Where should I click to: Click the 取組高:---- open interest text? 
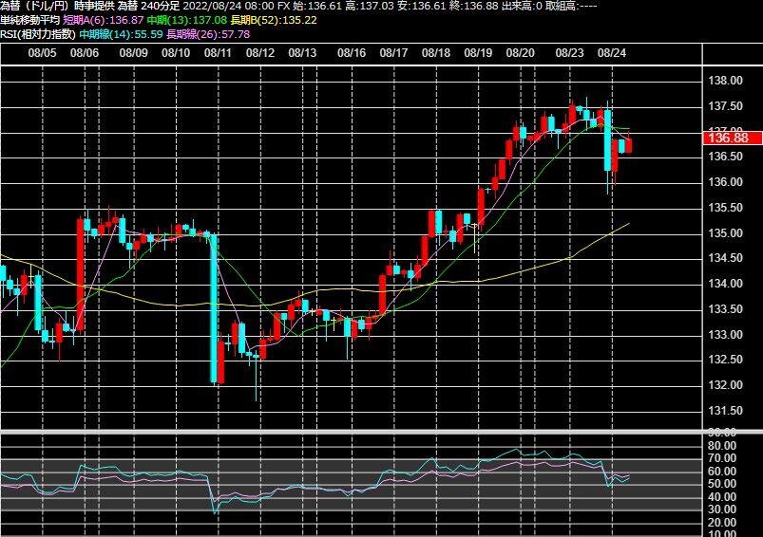click(571, 7)
